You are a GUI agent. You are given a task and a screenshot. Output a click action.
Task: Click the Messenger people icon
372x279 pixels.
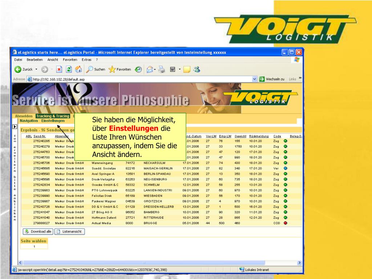pos(197,69)
